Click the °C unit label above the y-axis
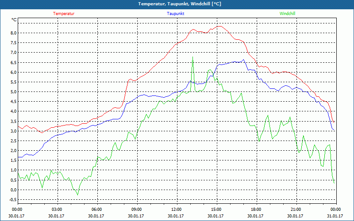This screenshot has width=354, height=221. click(14, 20)
